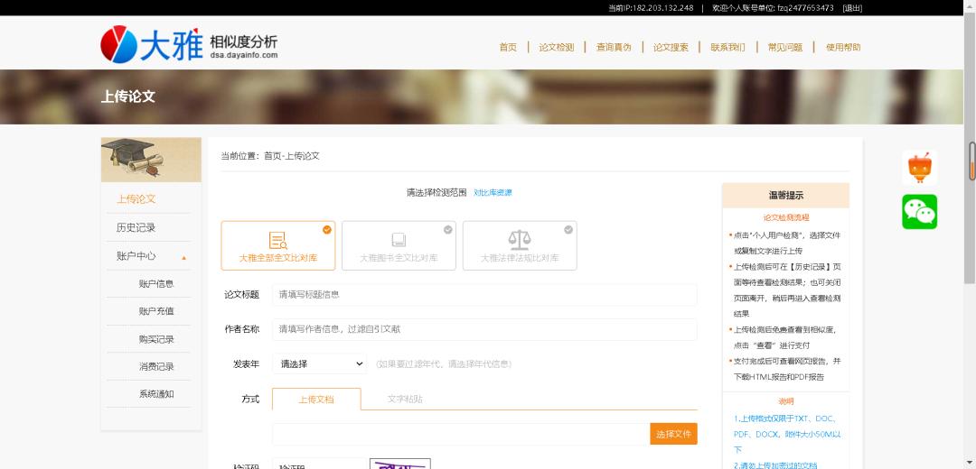Click the 验证码 input field

point(318,464)
